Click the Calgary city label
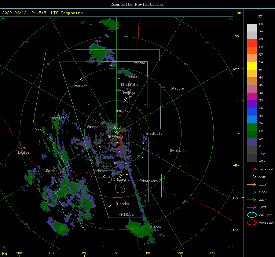 [119, 180]
